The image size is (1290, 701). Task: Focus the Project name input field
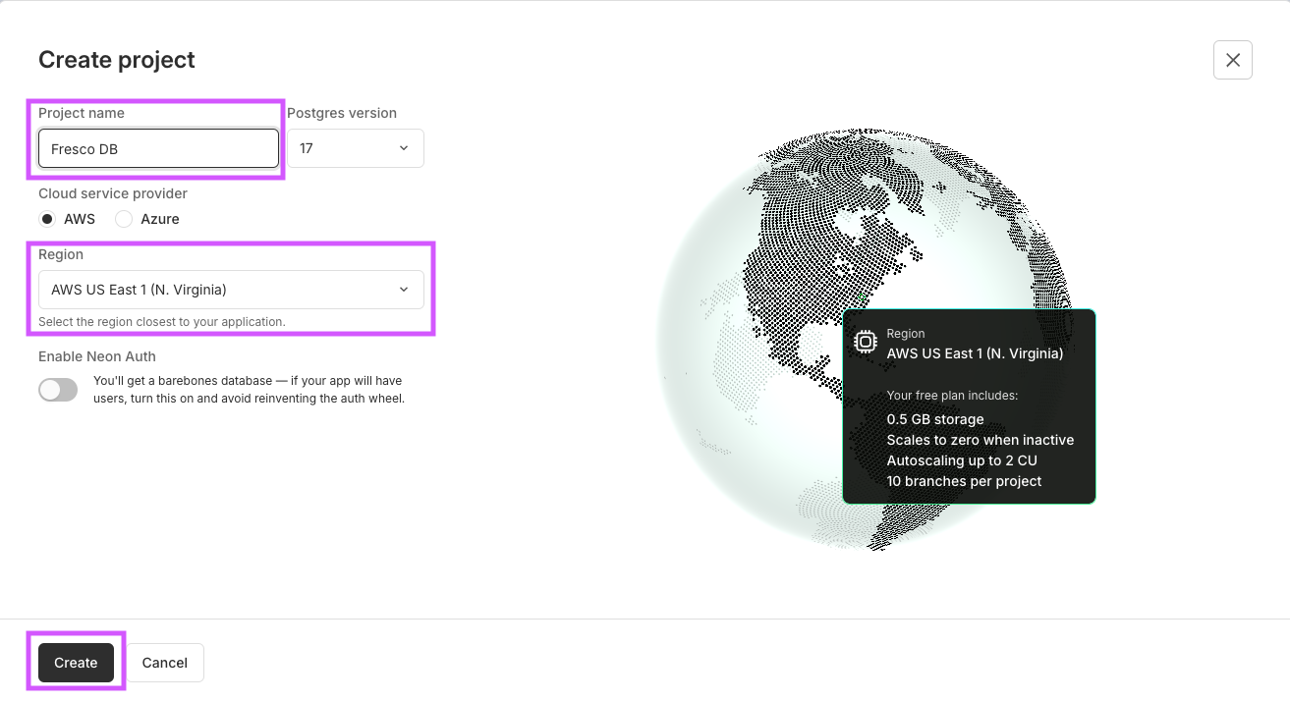[x=158, y=149]
